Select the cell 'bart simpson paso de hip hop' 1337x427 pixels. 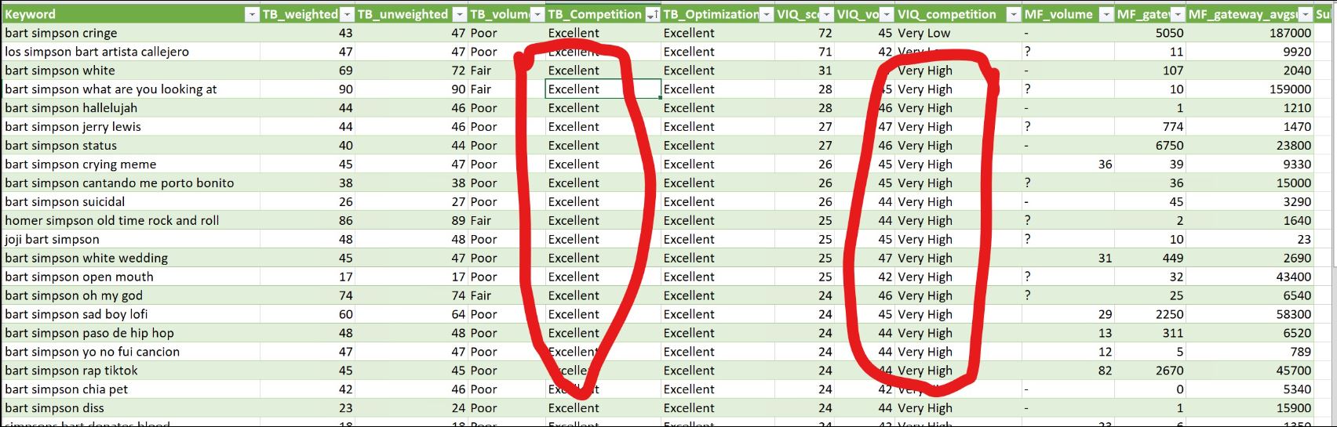click(131, 334)
